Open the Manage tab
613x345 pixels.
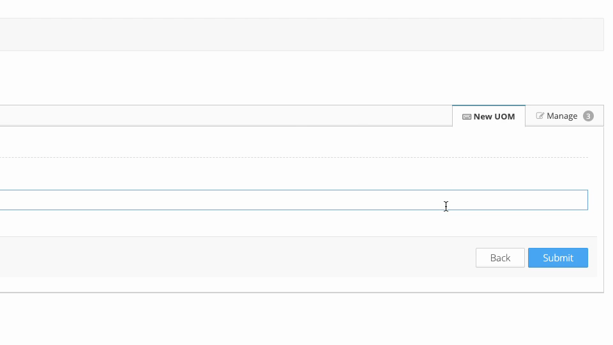pyautogui.click(x=564, y=116)
